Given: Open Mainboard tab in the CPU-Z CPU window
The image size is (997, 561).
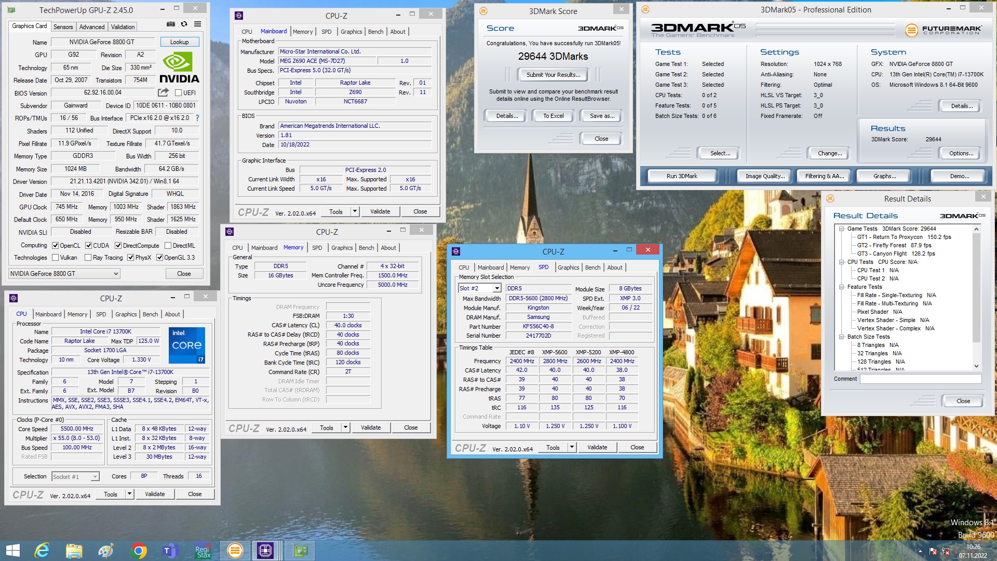Looking at the screenshot, I should [x=48, y=314].
